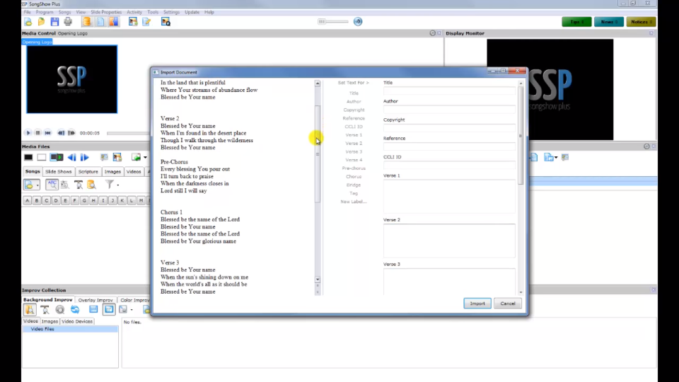Select the Opening Logo thumbnail
The height and width of the screenshot is (382, 679).
[x=72, y=79]
